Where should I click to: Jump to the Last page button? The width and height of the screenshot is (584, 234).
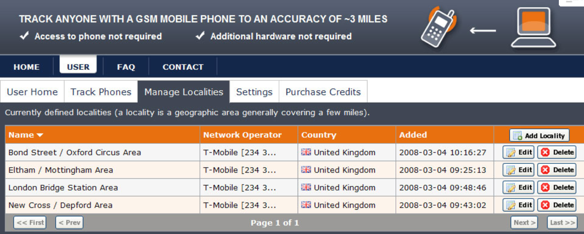[562, 222]
